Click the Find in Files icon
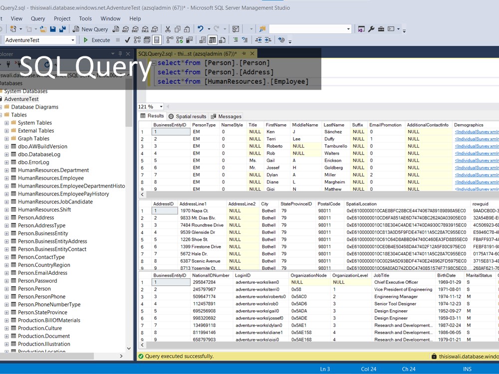Image resolution: width=499 pixels, height=374 pixels. pyautogui.click(x=262, y=29)
